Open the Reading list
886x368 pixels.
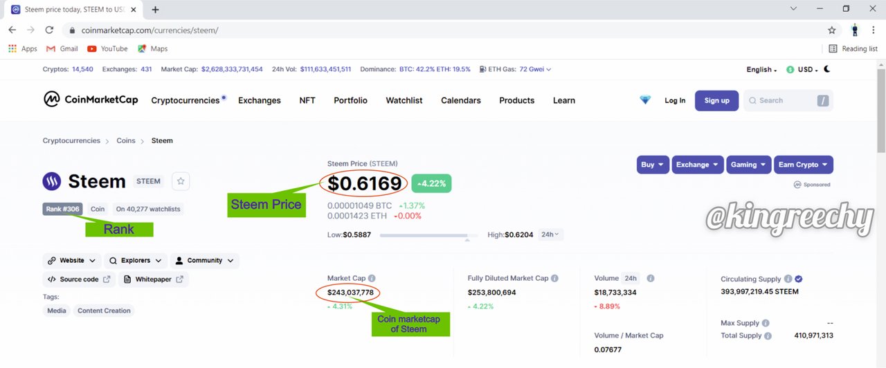tap(853, 48)
